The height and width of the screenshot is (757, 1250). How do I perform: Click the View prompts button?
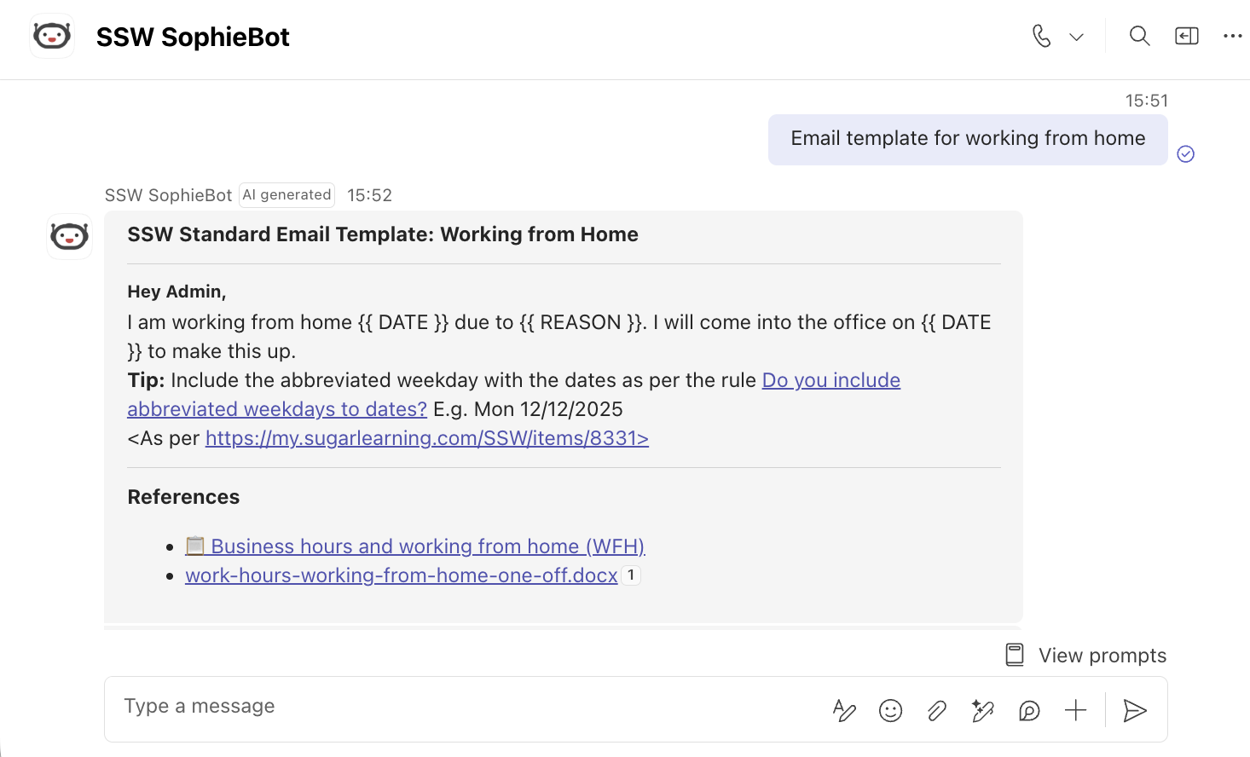pyautogui.click(x=1085, y=655)
